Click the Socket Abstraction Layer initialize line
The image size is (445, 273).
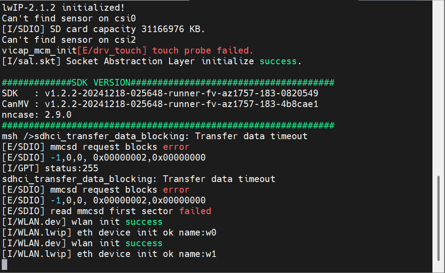click(x=152, y=61)
